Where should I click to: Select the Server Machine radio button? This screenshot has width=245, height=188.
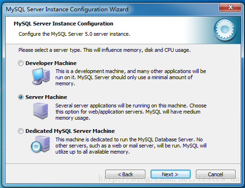[x=21, y=97]
